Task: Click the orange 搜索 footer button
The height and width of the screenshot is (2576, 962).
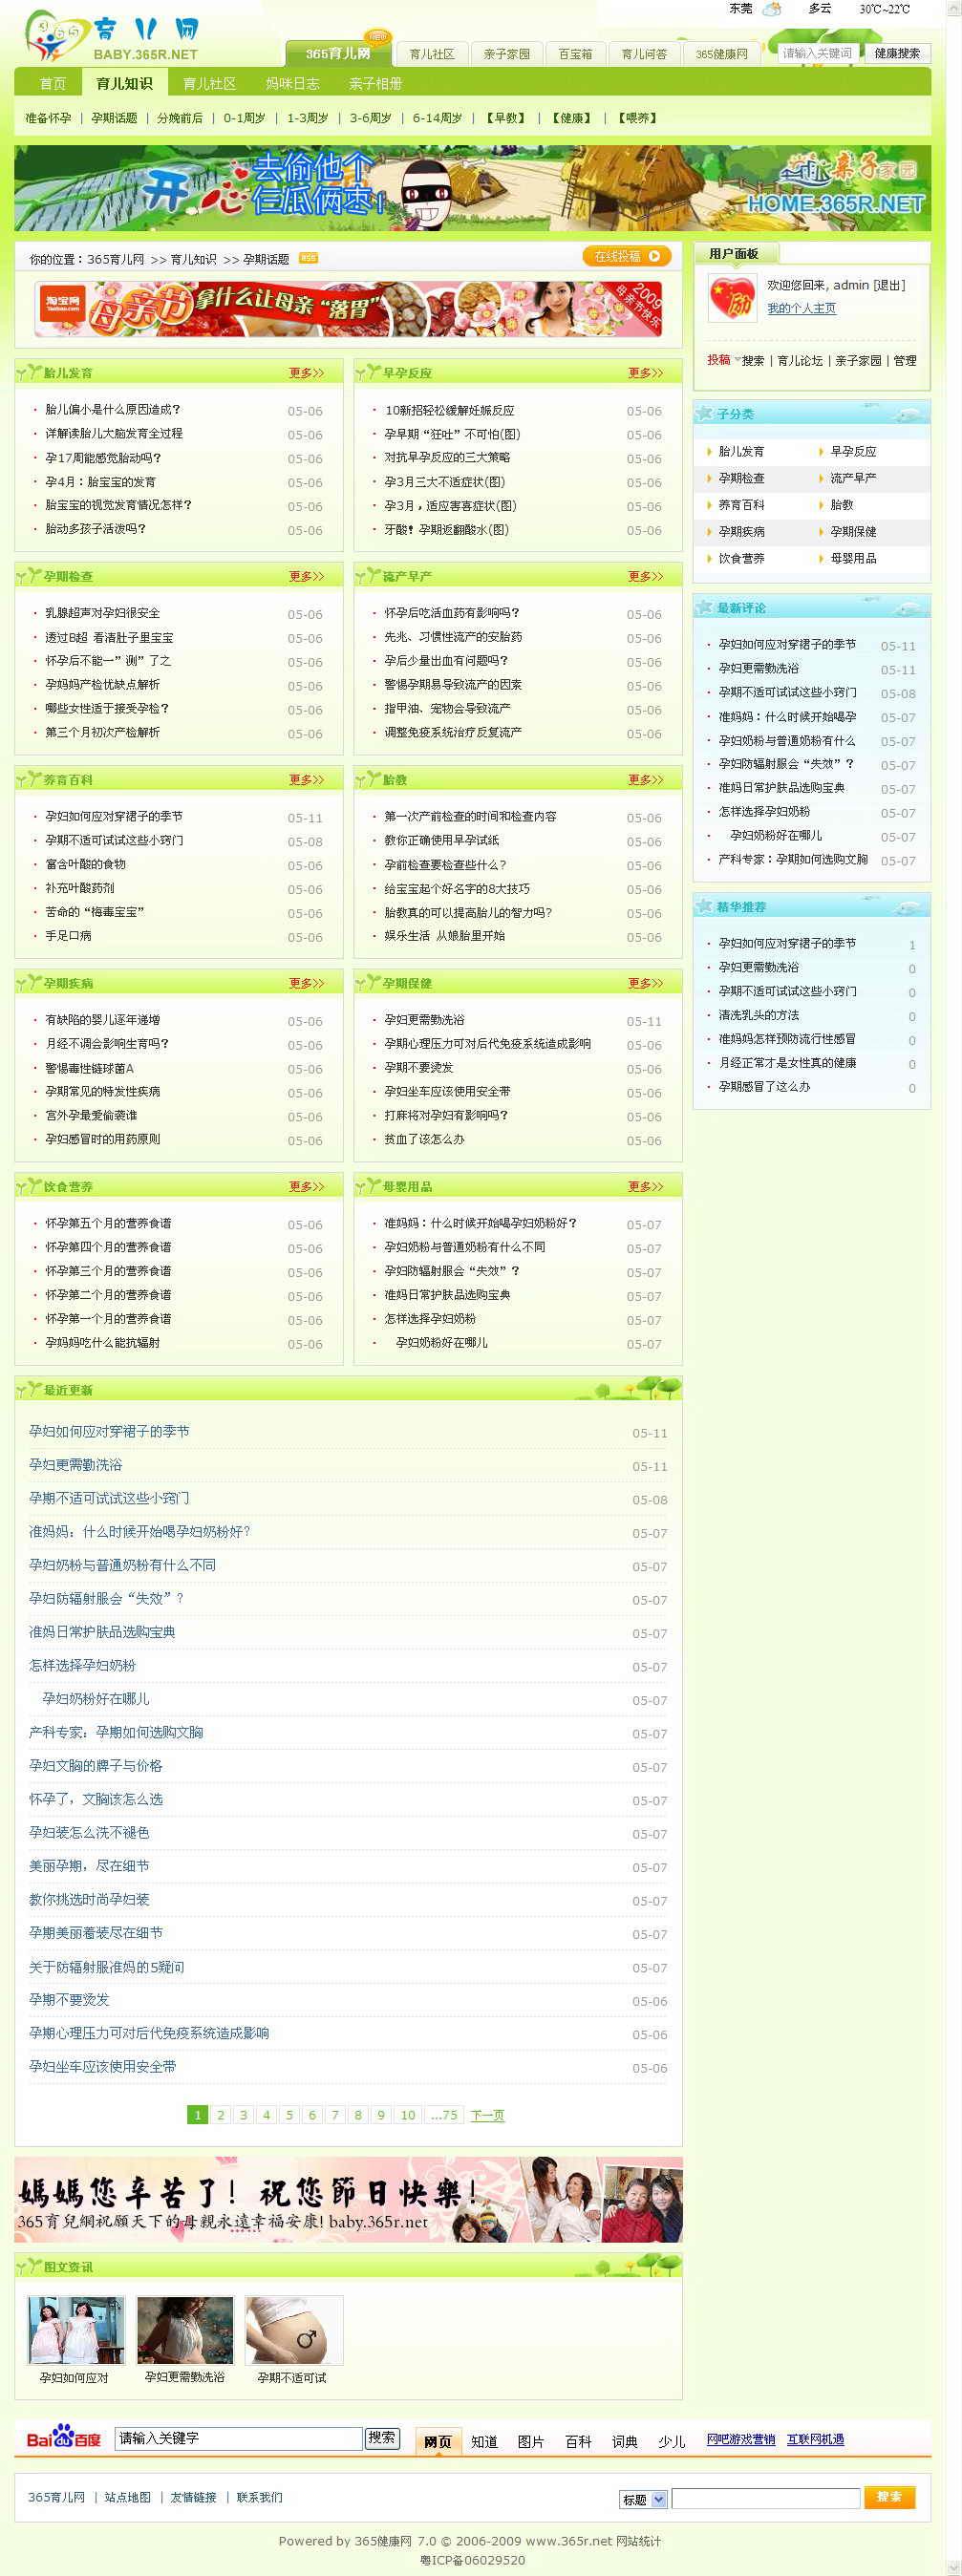Action: click(889, 2497)
